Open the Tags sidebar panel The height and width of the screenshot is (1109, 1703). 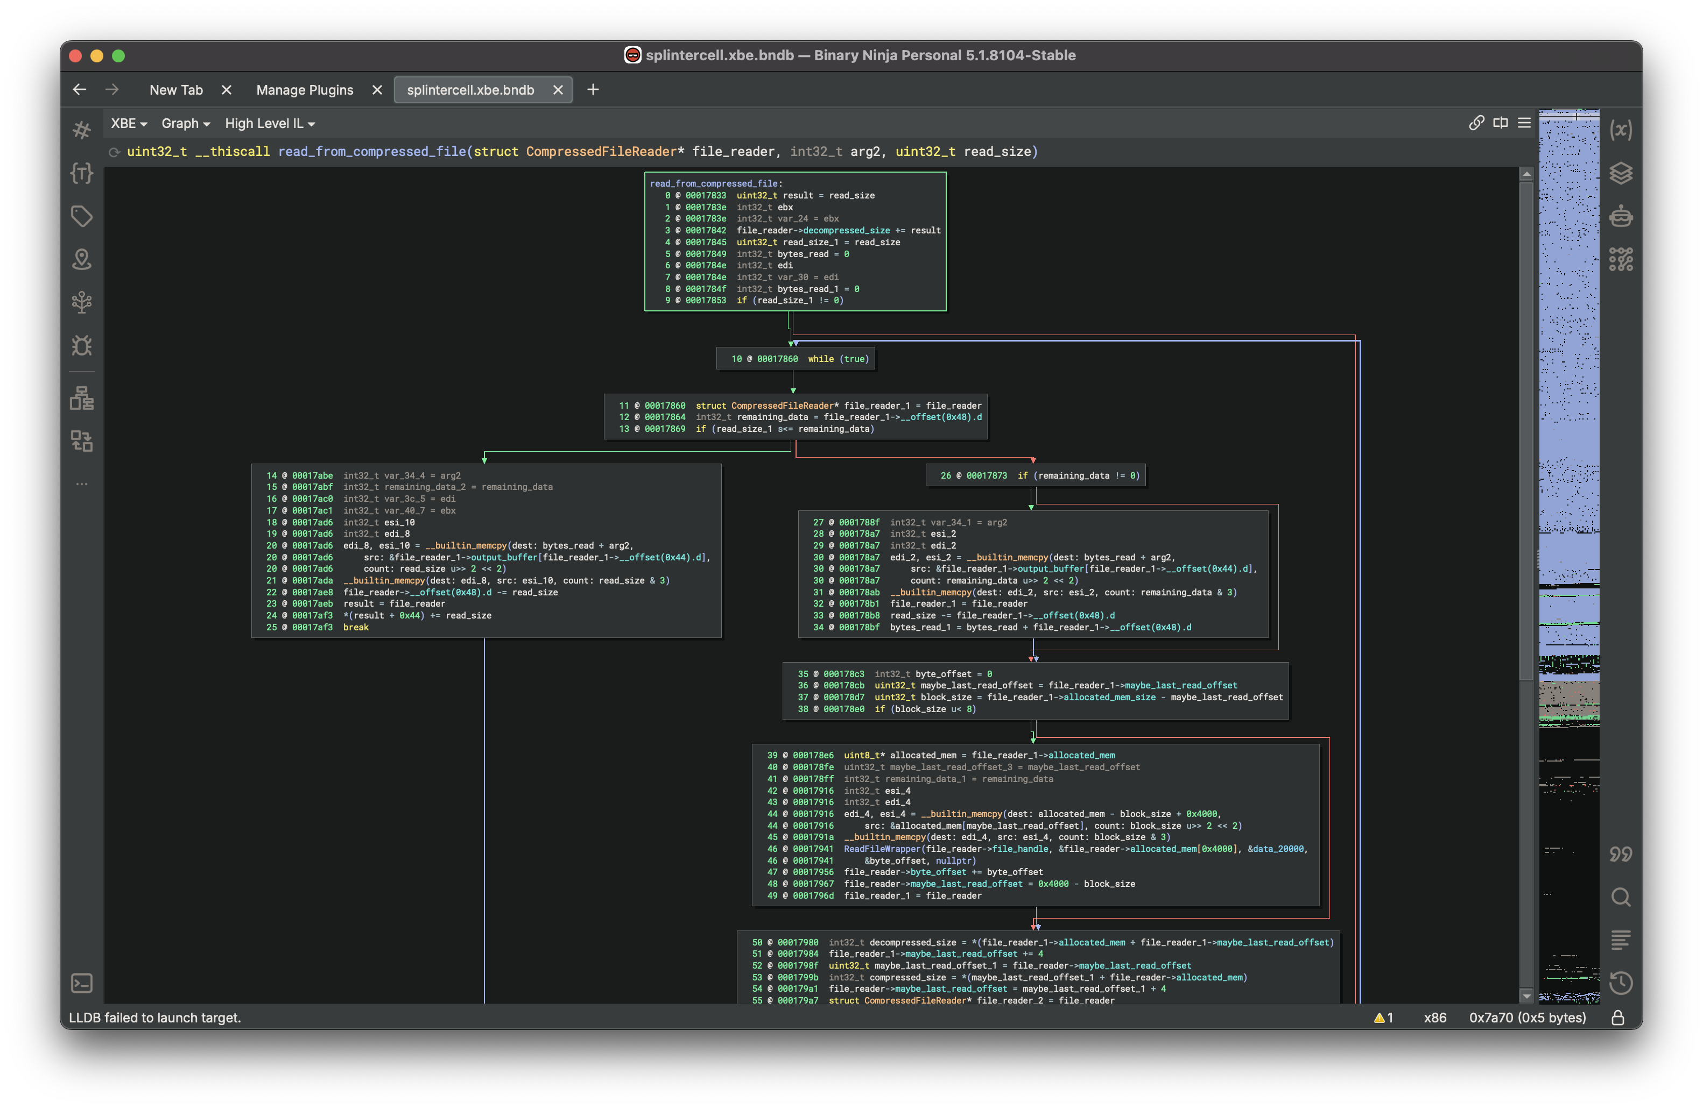click(x=82, y=216)
